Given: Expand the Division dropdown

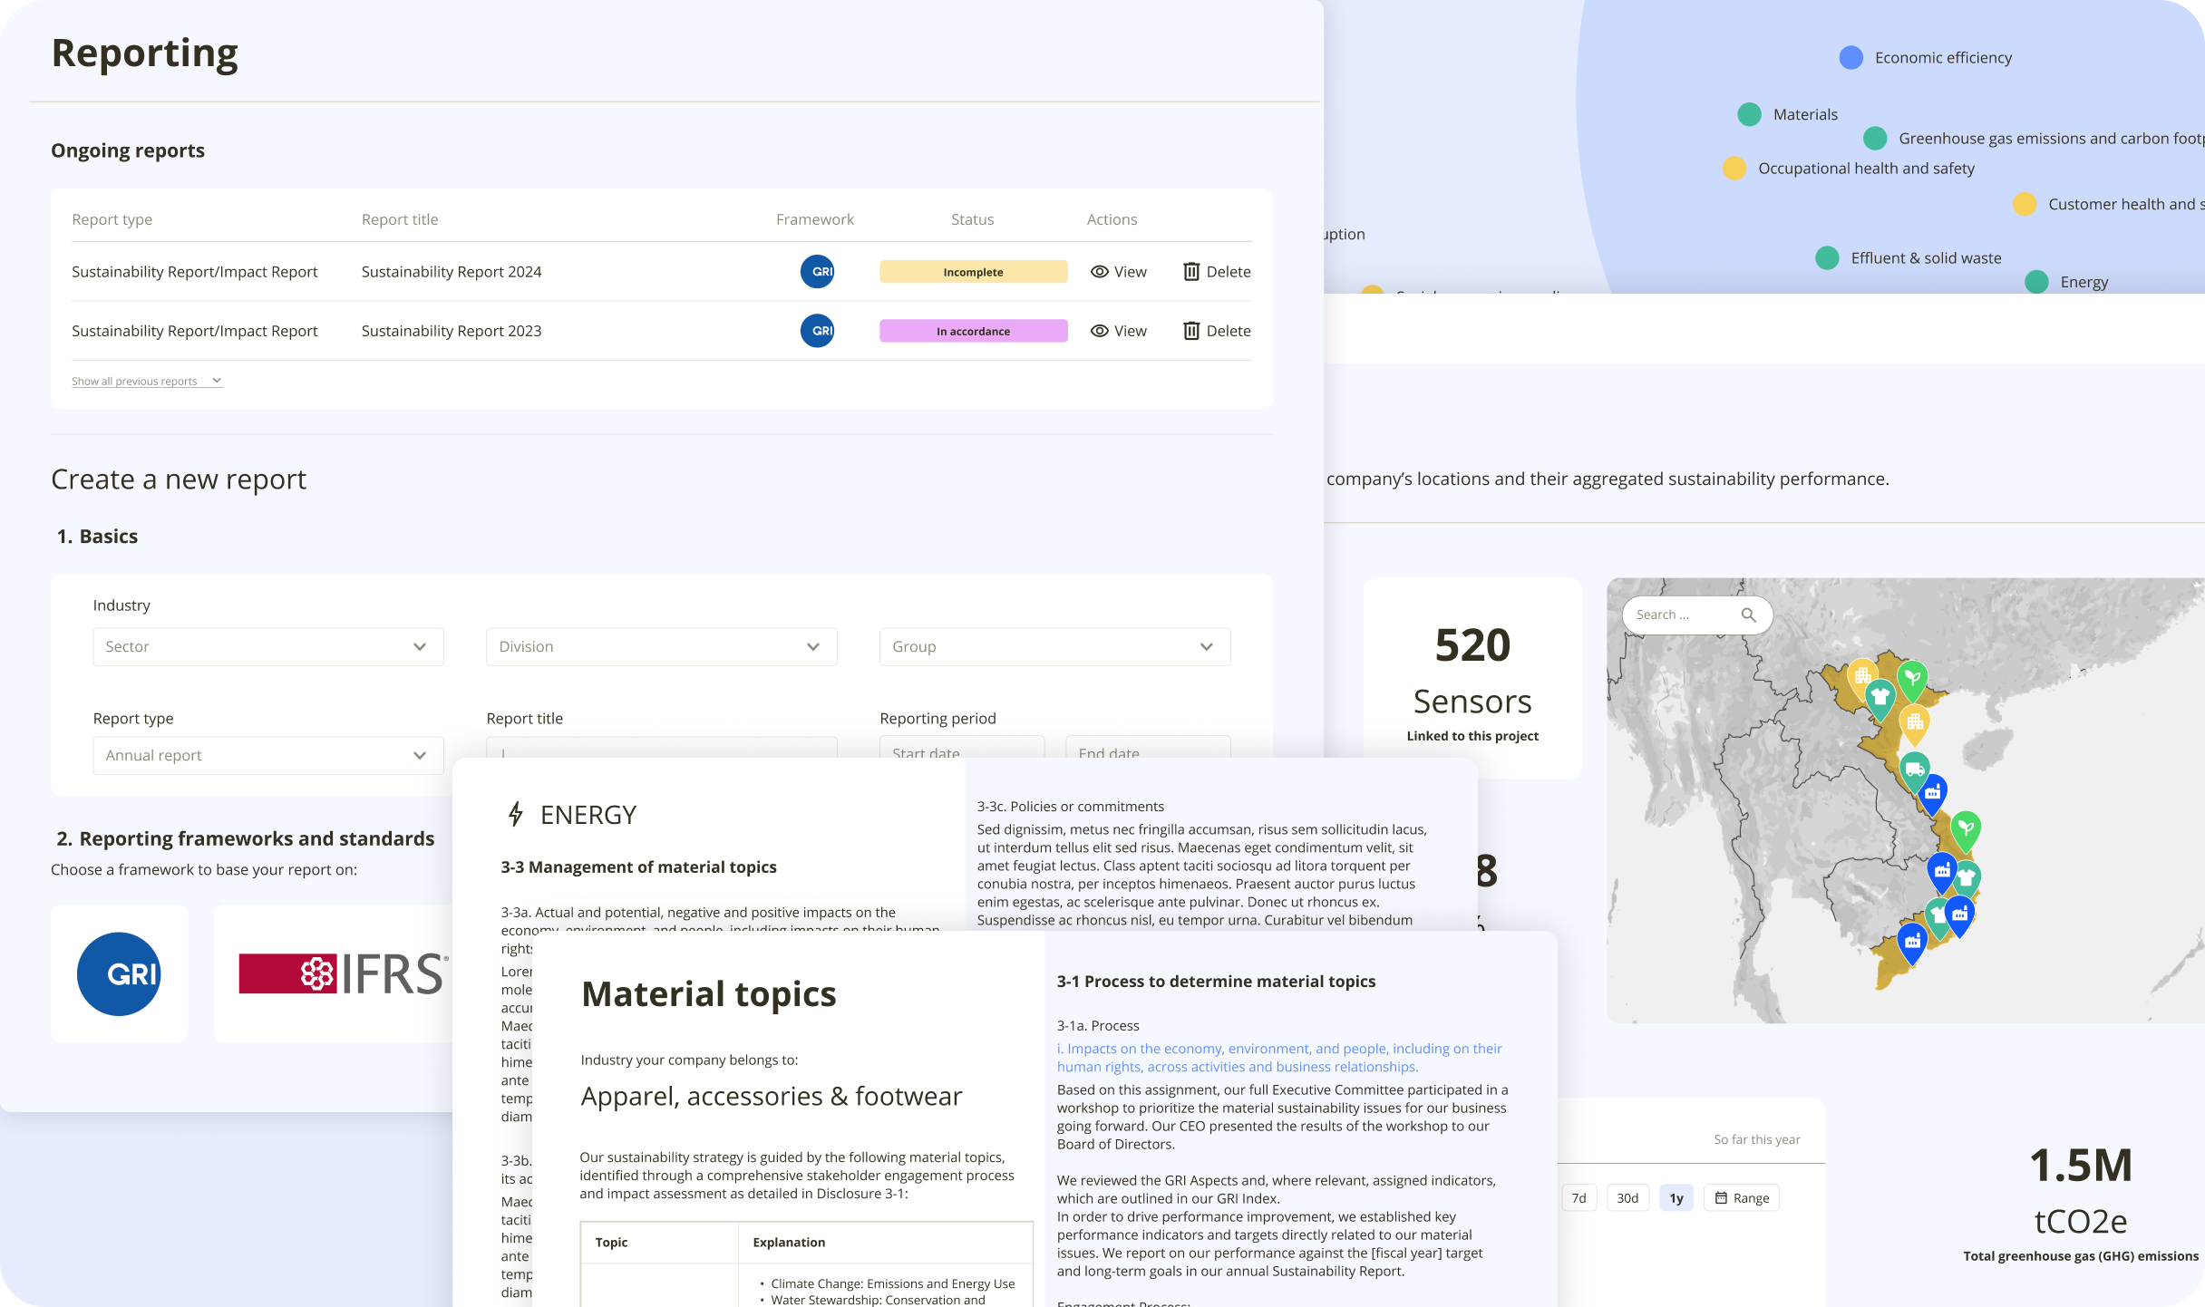Looking at the screenshot, I should (x=661, y=646).
